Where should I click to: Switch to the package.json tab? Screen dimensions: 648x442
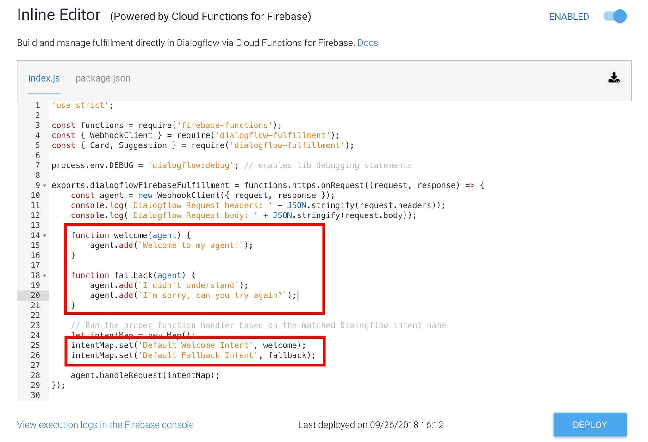(103, 78)
